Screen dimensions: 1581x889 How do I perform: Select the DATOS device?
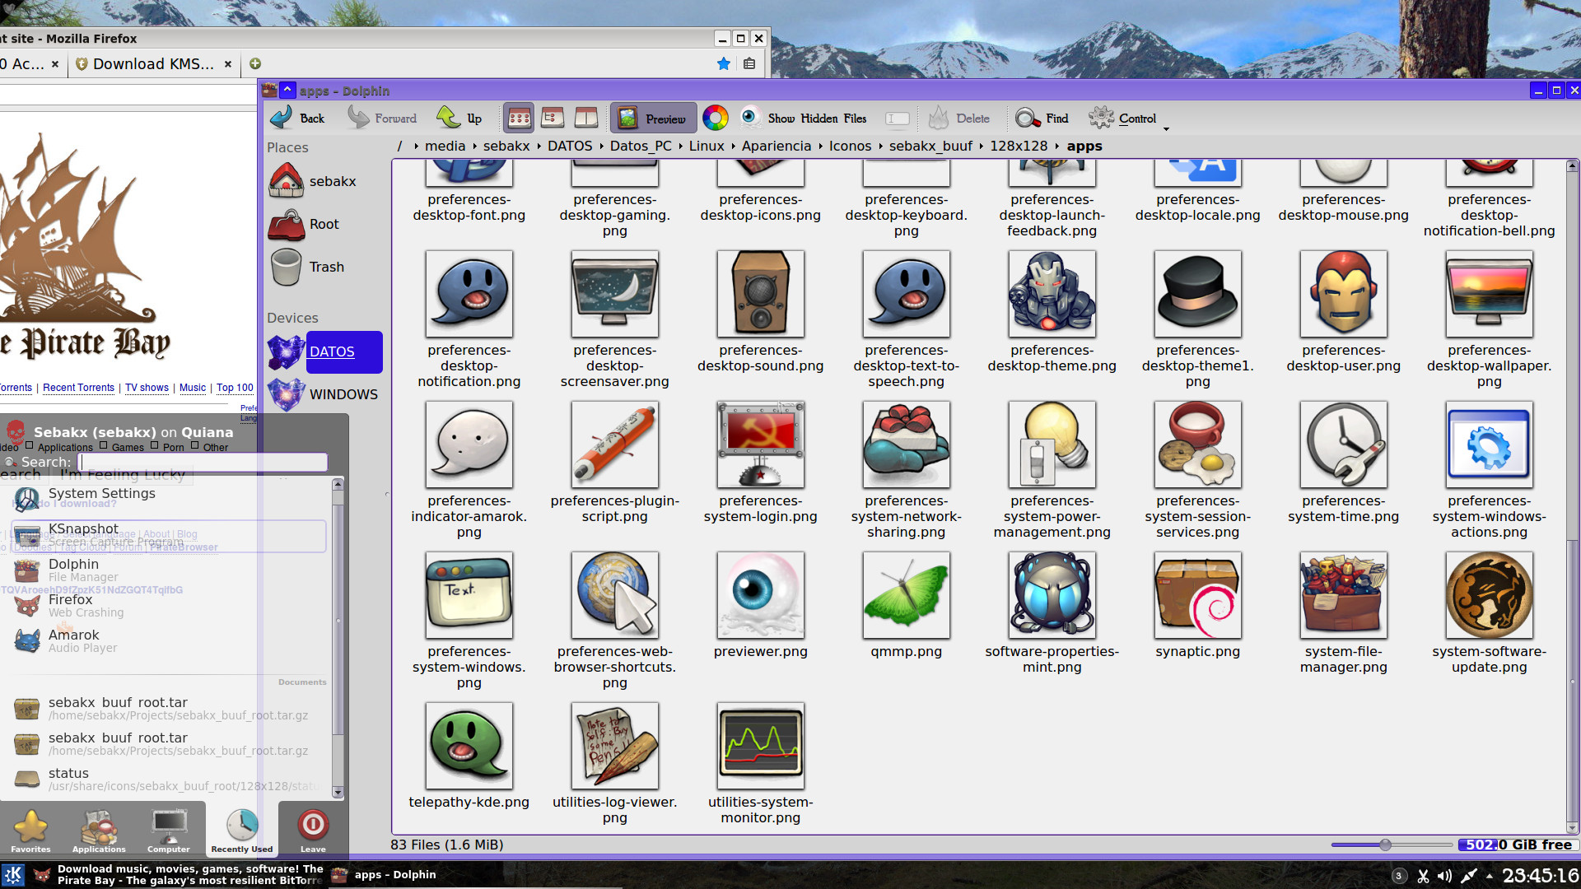pyautogui.click(x=324, y=352)
